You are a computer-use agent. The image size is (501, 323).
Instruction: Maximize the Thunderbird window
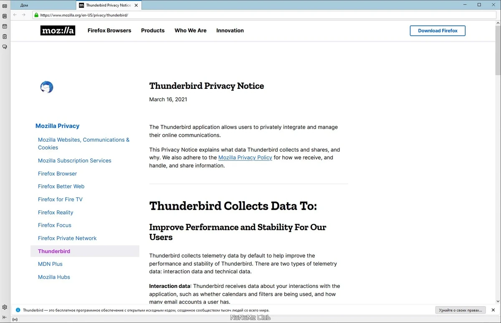(x=479, y=5)
